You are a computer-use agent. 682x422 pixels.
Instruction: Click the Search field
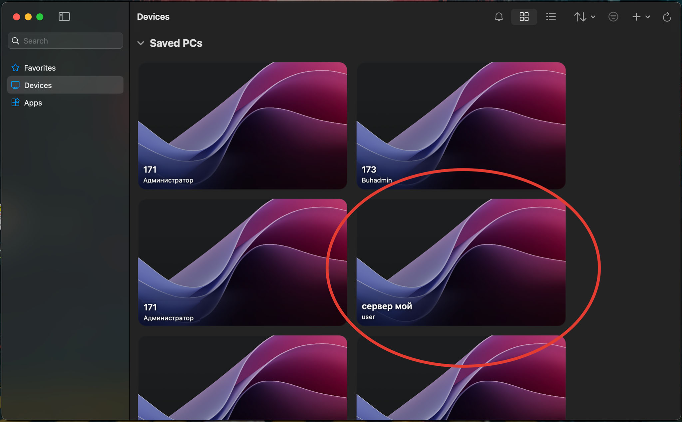coord(65,41)
